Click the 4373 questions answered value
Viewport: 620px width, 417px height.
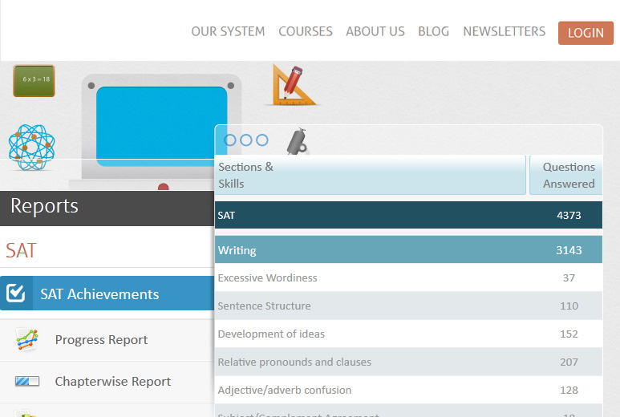[569, 216]
